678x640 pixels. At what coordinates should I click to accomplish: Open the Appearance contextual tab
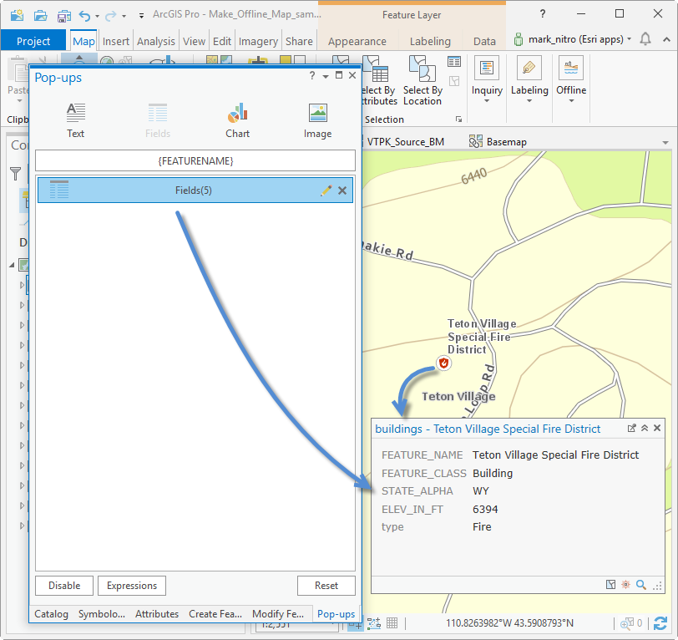pyautogui.click(x=357, y=41)
